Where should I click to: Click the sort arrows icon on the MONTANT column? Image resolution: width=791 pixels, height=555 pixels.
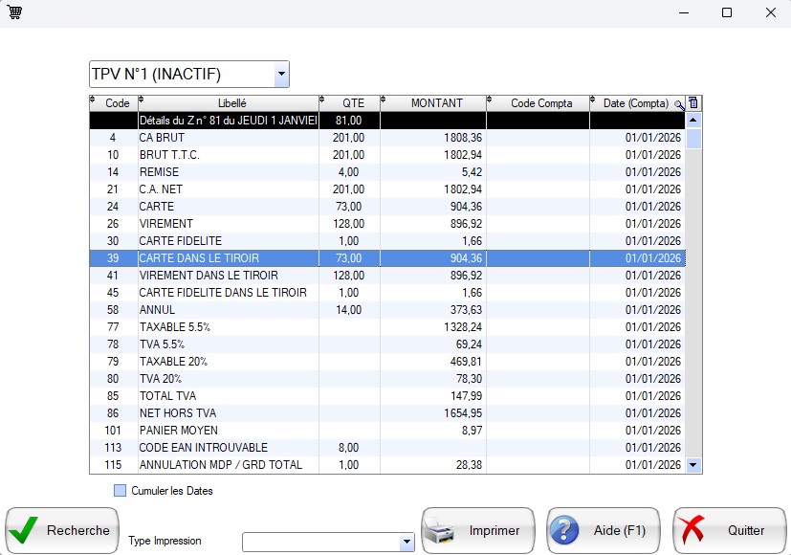(x=385, y=100)
